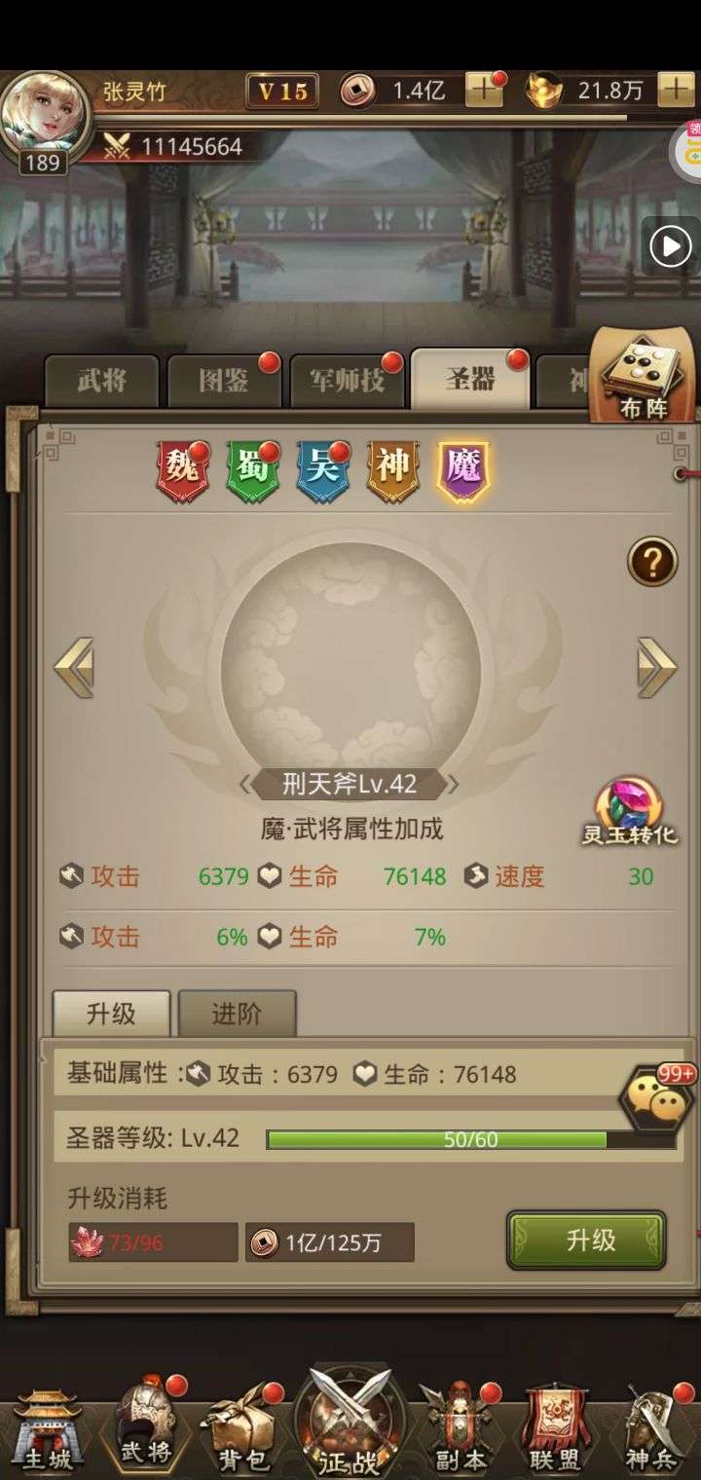
Task: Click plus button beside 1.4亿 coins
Action: [x=484, y=91]
